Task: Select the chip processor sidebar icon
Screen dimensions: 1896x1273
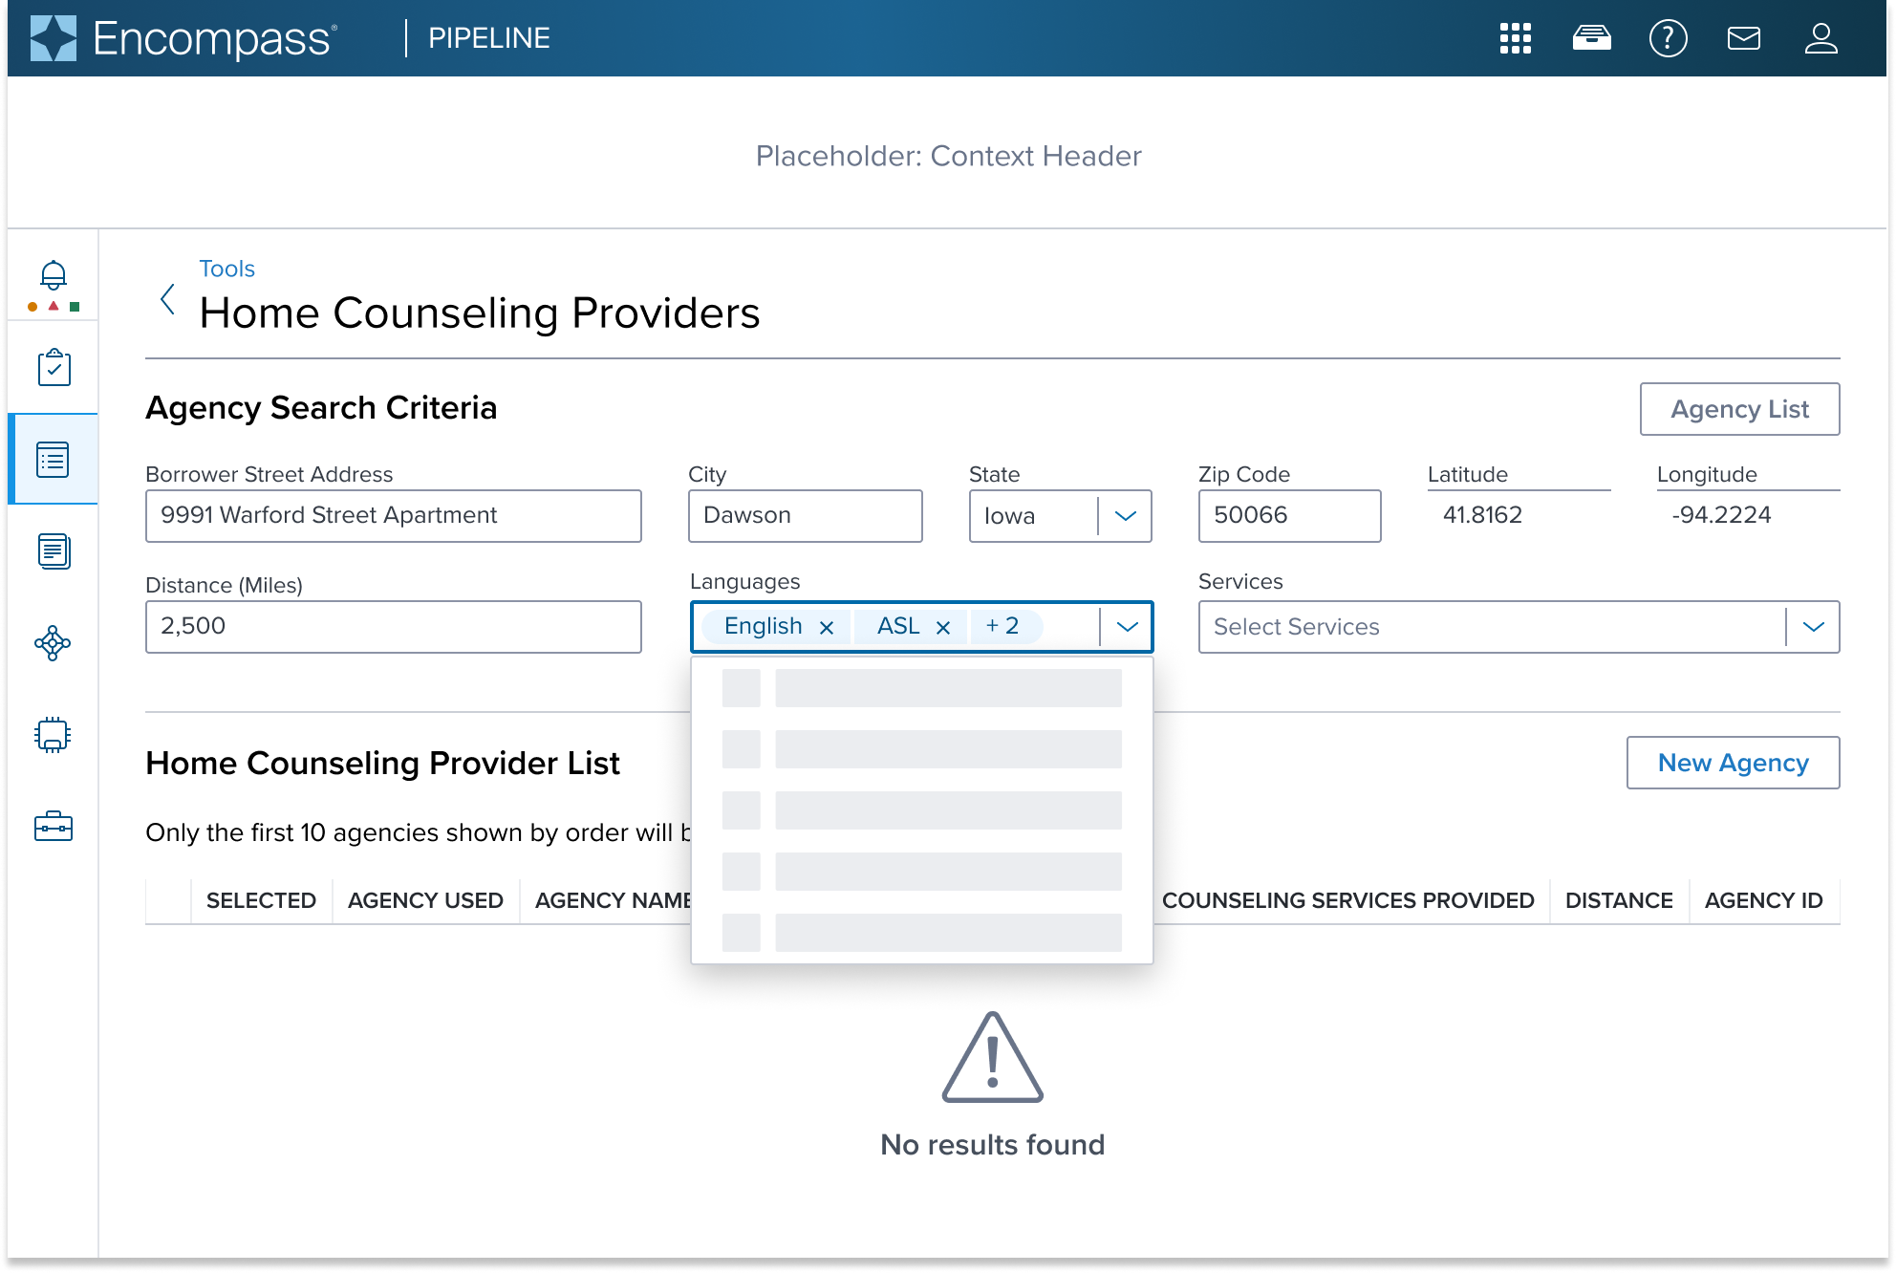Action: (54, 735)
